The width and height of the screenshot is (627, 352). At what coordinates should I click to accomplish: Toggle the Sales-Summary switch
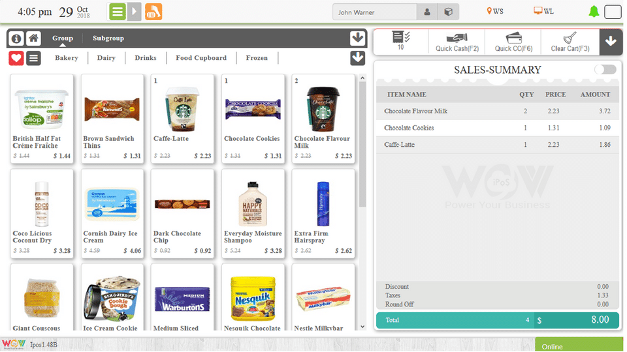[x=605, y=70]
